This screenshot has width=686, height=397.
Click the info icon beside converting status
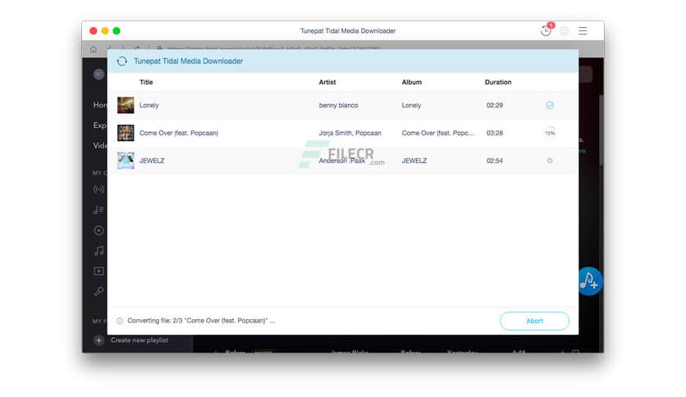[x=120, y=321]
